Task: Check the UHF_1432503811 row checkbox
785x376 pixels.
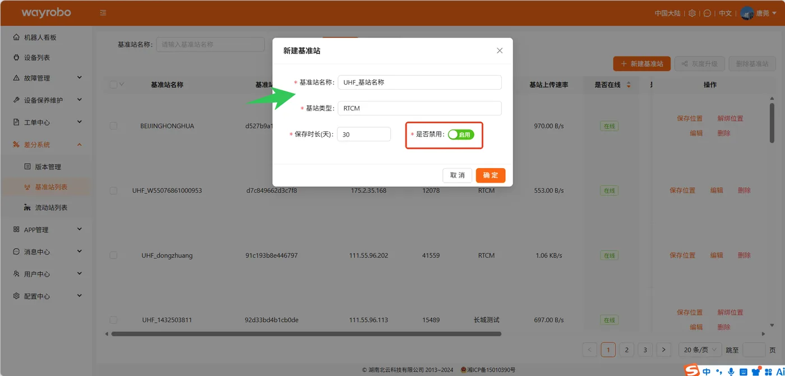Action: (113, 320)
